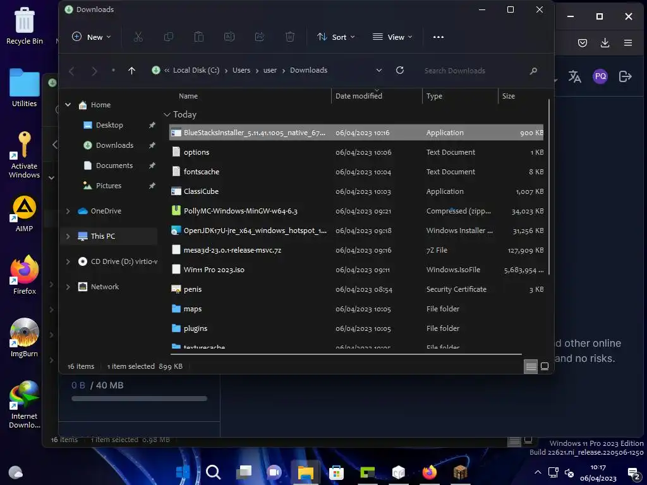Screen dimensions: 647x485
Task: Open the See more (three dots) menu
Action: (x=438, y=37)
